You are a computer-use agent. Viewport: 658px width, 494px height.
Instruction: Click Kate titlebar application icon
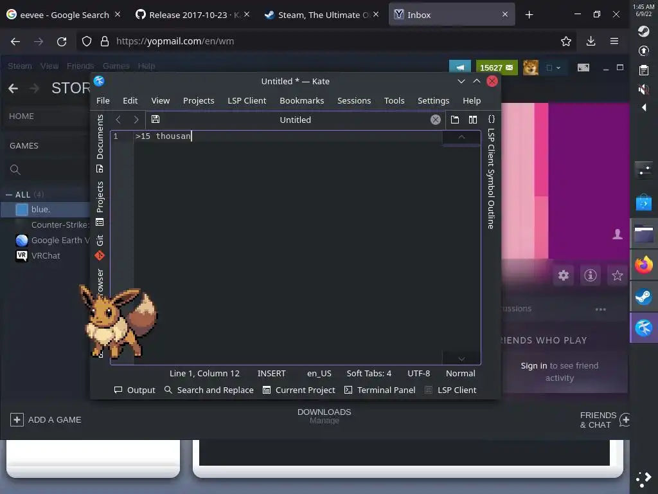99,81
